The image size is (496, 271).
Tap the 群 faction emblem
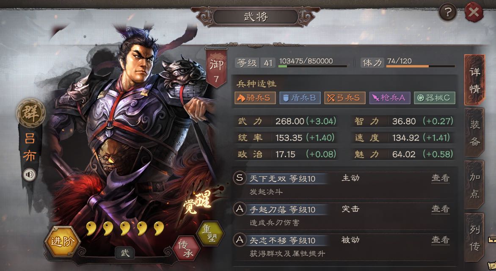31,113
